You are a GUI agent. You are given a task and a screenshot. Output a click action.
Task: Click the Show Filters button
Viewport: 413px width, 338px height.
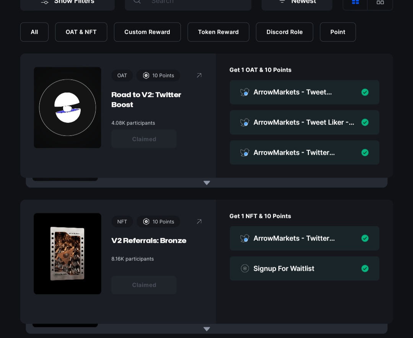point(68,2)
